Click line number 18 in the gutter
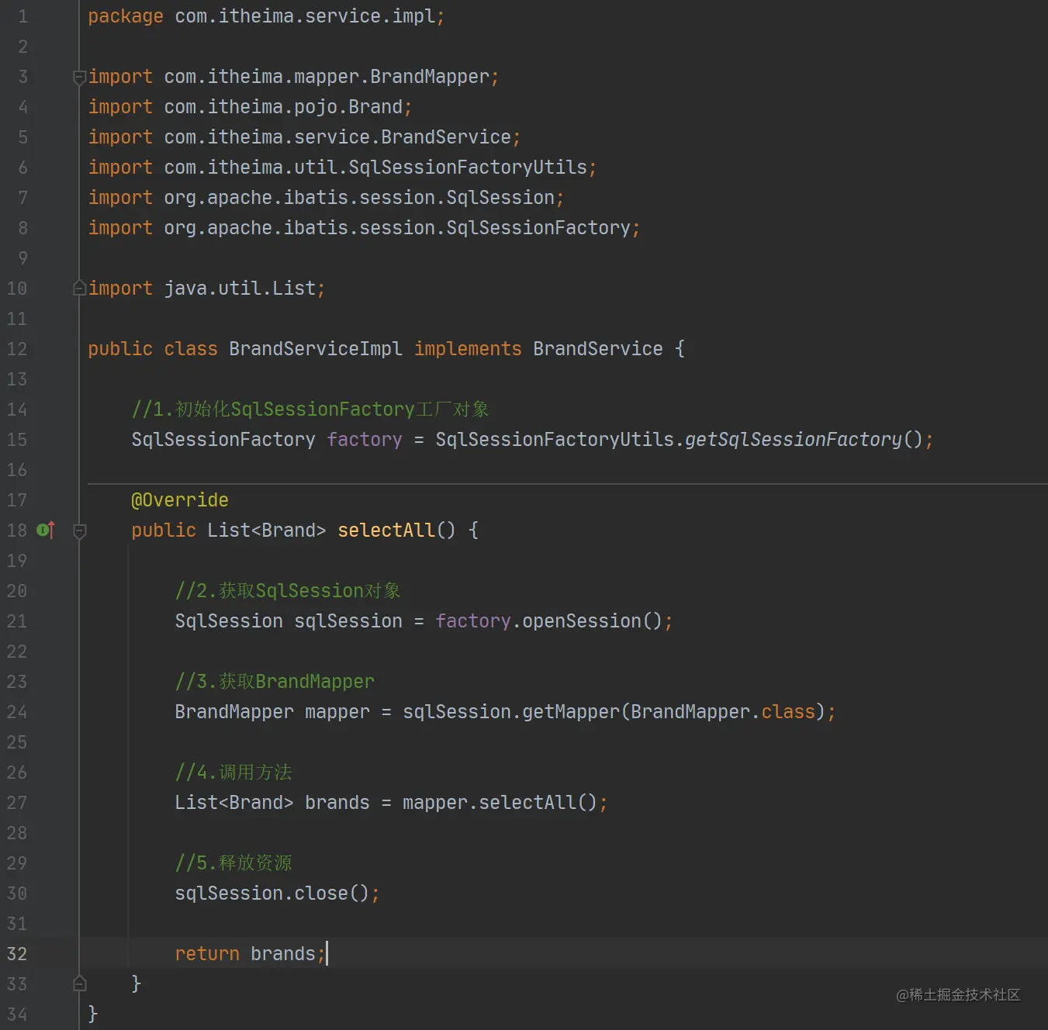1048x1030 pixels. click(17, 531)
